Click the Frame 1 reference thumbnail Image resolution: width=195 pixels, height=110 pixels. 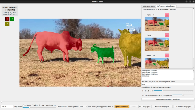tap(157, 43)
